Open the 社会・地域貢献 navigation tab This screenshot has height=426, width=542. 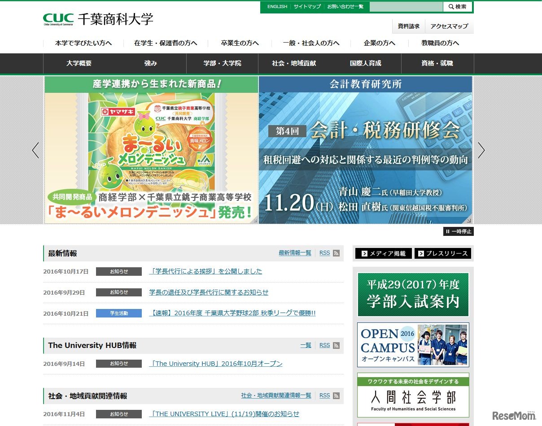point(294,63)
